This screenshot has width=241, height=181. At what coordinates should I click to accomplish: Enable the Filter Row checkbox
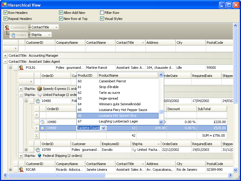click(102, 13)
